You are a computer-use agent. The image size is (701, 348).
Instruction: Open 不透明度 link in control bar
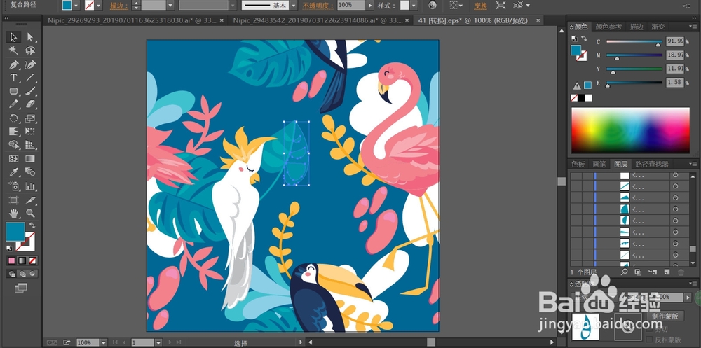coord(319,6)
